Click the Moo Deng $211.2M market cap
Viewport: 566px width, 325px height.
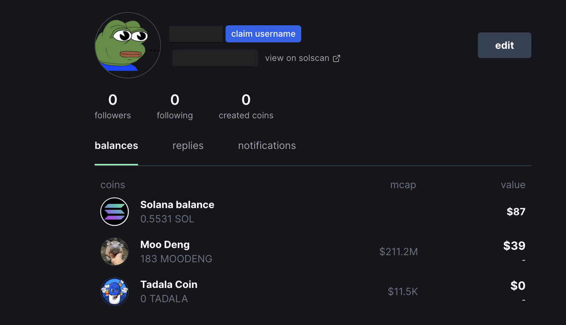398,252
